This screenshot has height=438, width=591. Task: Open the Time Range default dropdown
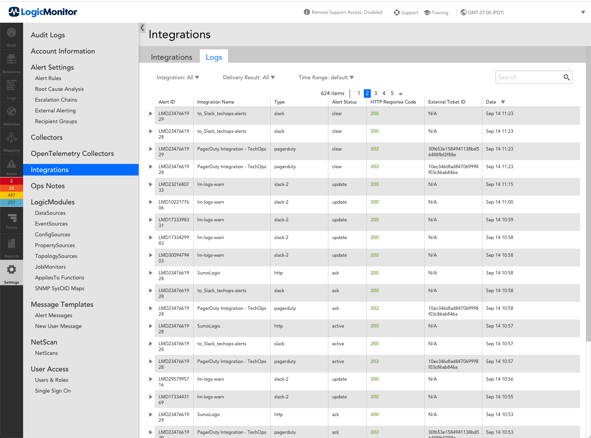pos(326,77)
